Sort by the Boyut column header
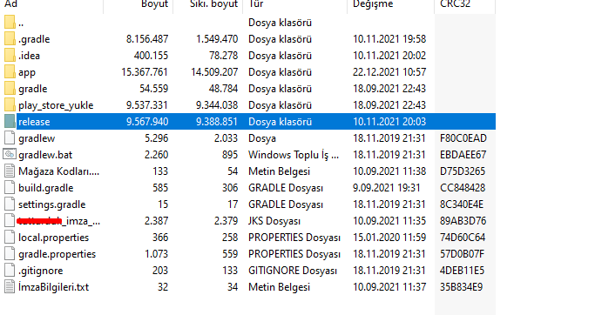The width and height of the screenshot is (595, 315). click(x=154, y=4)
